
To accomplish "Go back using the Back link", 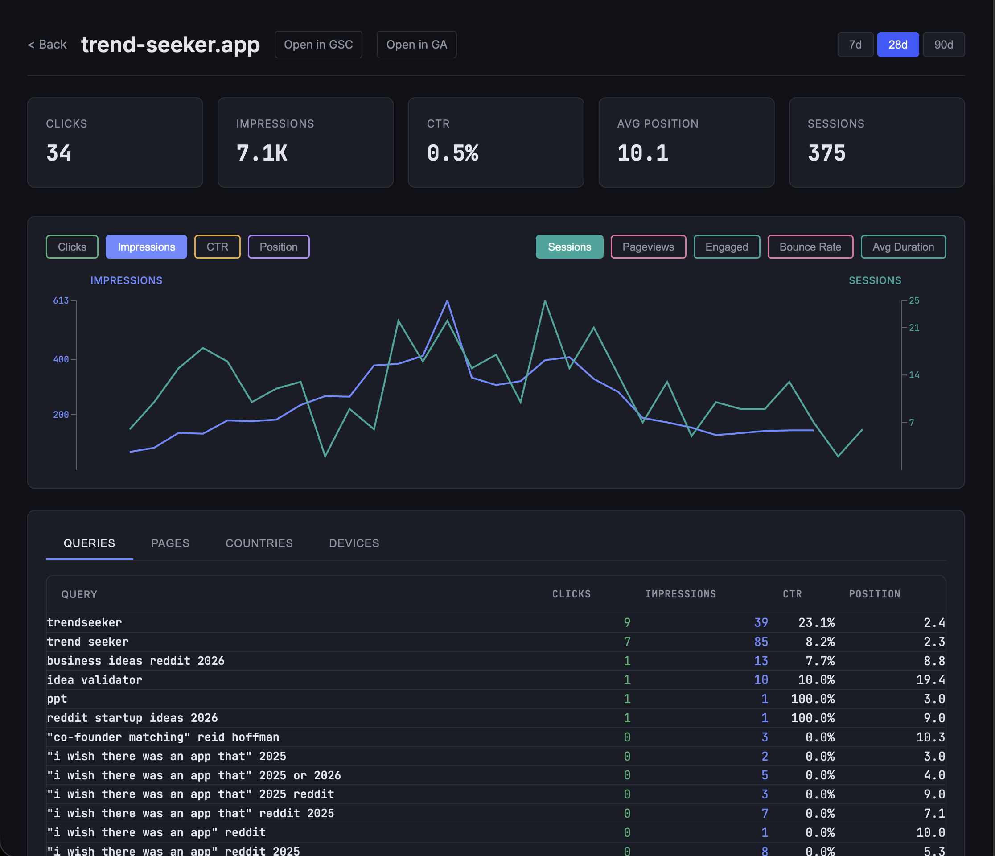I will [47, 45].
